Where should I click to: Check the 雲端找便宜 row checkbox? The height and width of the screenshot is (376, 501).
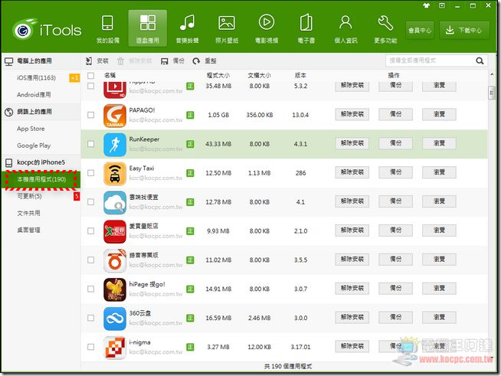click(90, 202)
